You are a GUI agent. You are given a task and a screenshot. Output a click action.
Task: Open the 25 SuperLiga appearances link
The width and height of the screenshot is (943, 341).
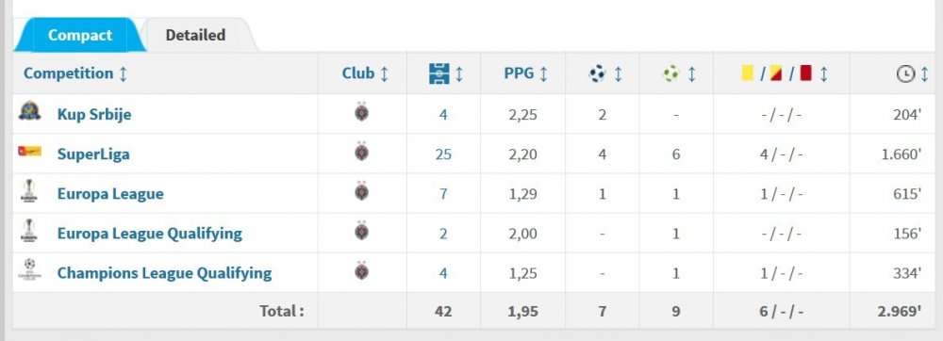point(443,154)
